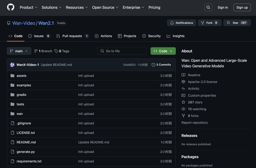Open the Wan-Video organization link
Image resolution: width=256 pixels, height=168 pixels.
24,23
